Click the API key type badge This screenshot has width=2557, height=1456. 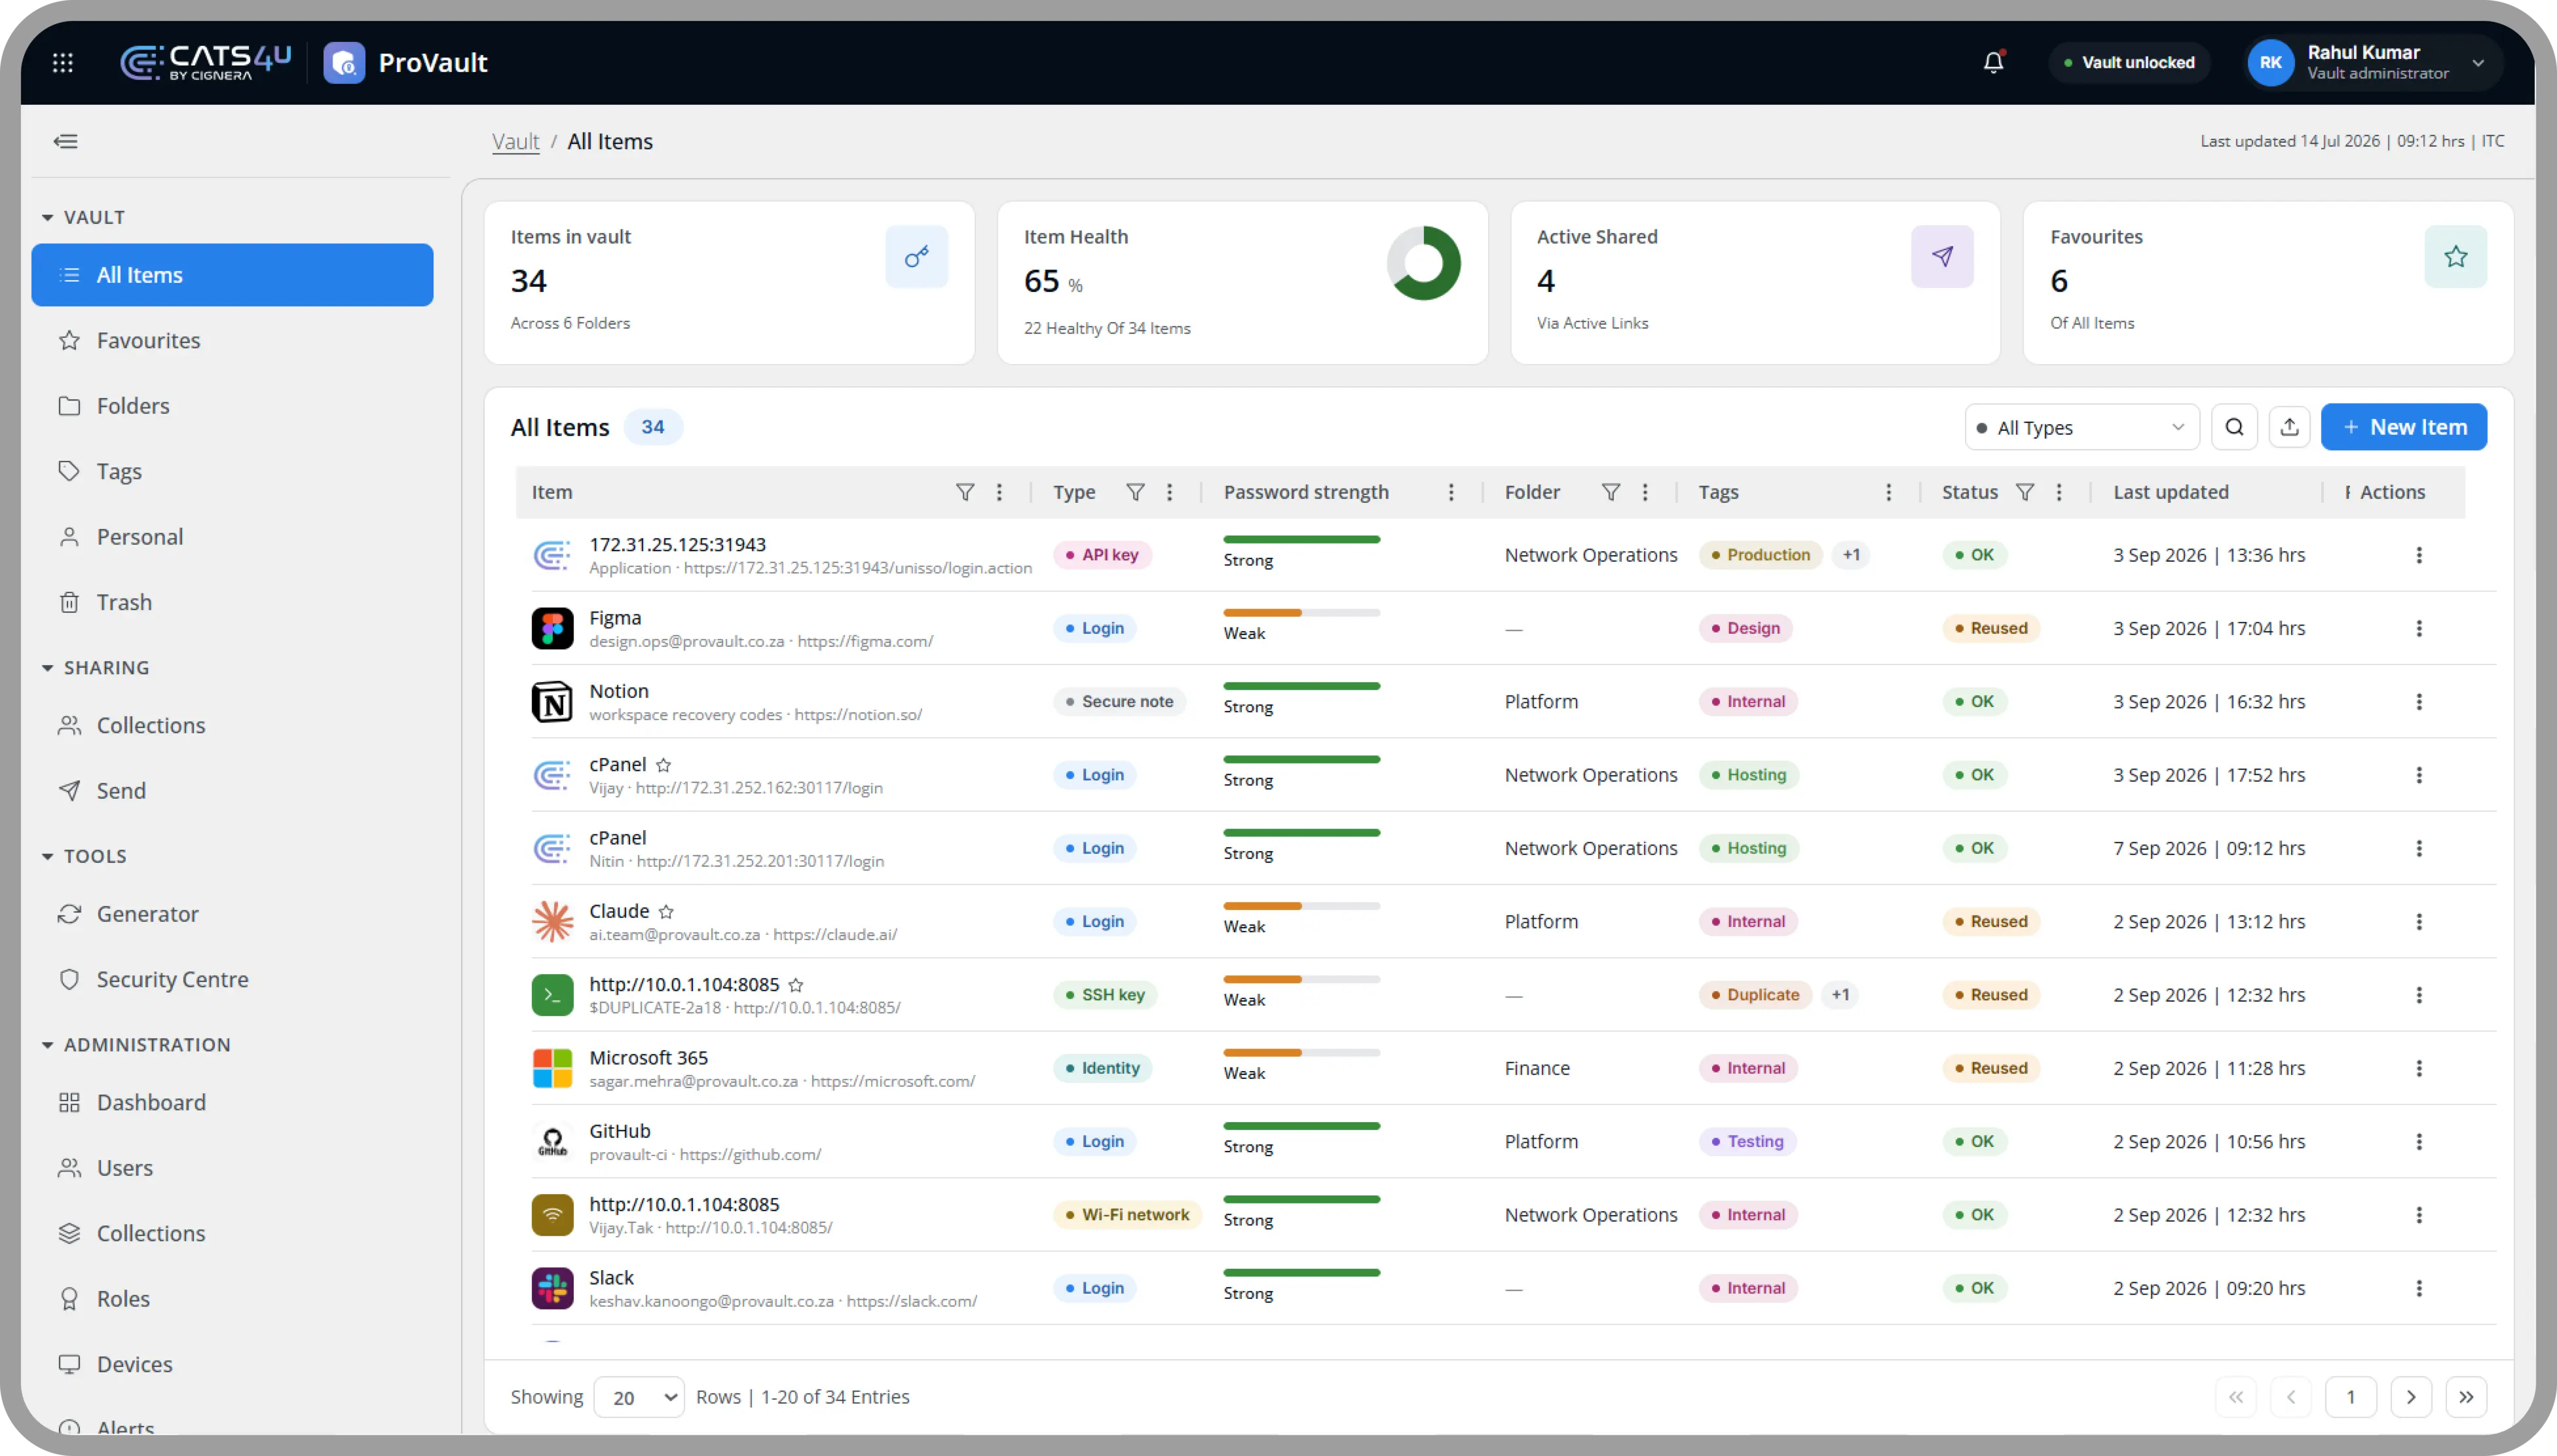[x=1102, y=555]
